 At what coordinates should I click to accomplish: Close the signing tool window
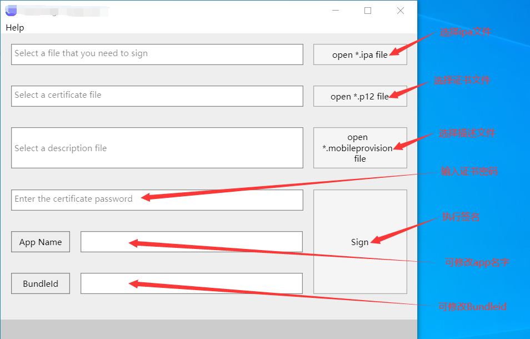point(400,11)
